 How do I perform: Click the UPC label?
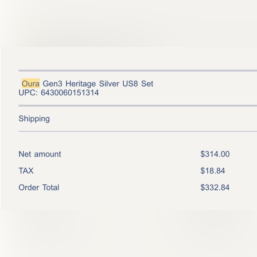[x=28, y=93]
